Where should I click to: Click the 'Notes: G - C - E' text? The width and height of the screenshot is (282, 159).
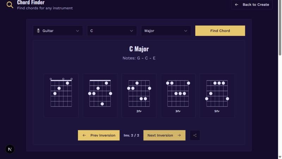coord(139,58)
